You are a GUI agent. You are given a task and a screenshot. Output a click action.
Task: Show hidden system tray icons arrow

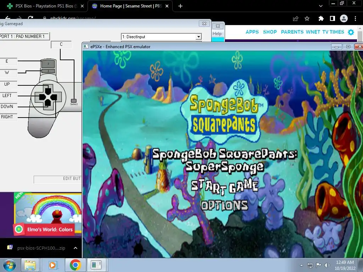coord(301,265)
